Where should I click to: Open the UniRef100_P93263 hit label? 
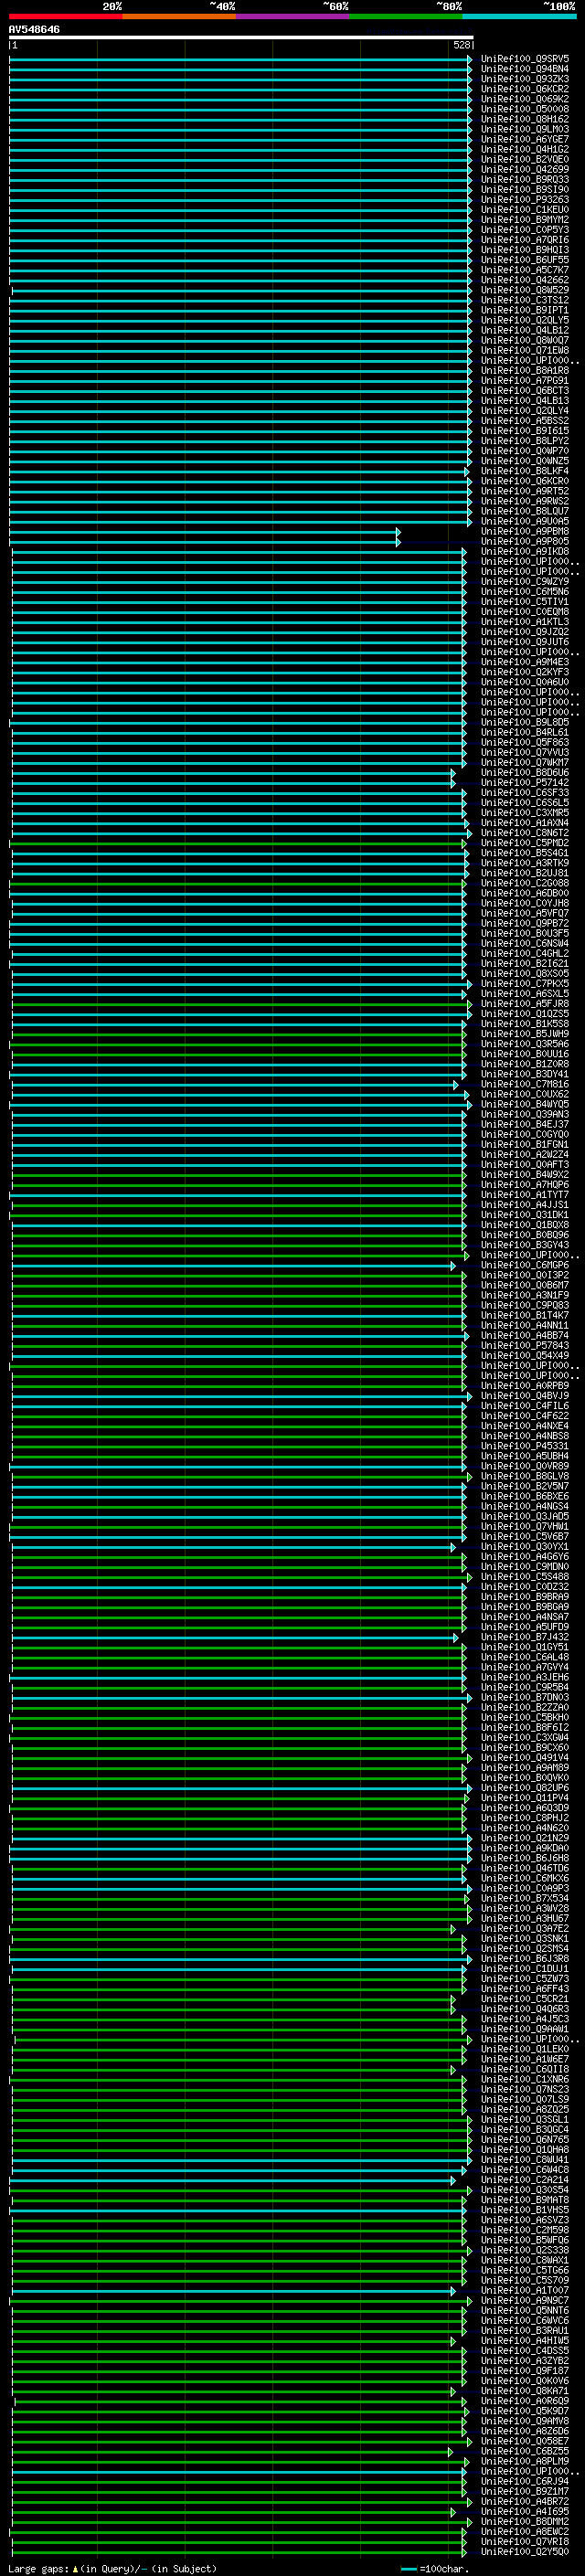coord(524,200)
